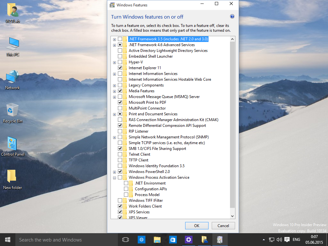Select the Process Model sub-item
This screenshot has height=246, width=328.
click(x=147, y=195)
